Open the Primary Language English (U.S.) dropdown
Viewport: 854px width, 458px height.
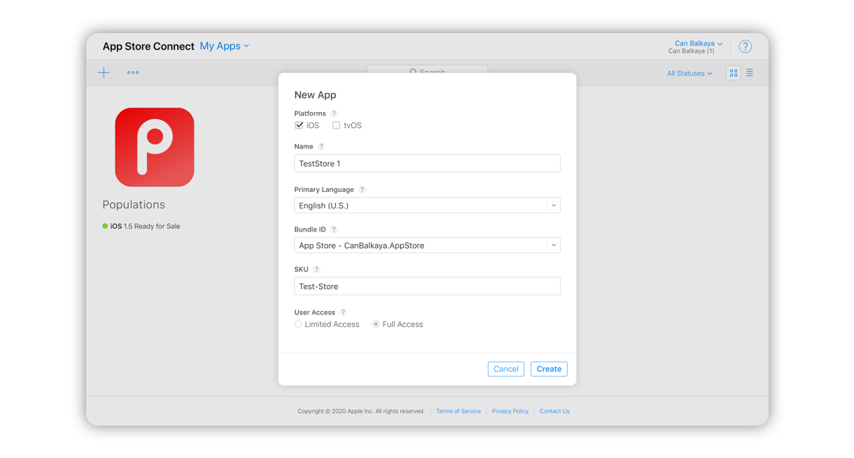[427, 205]
